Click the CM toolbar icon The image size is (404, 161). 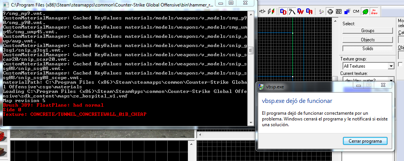point(356,11)
